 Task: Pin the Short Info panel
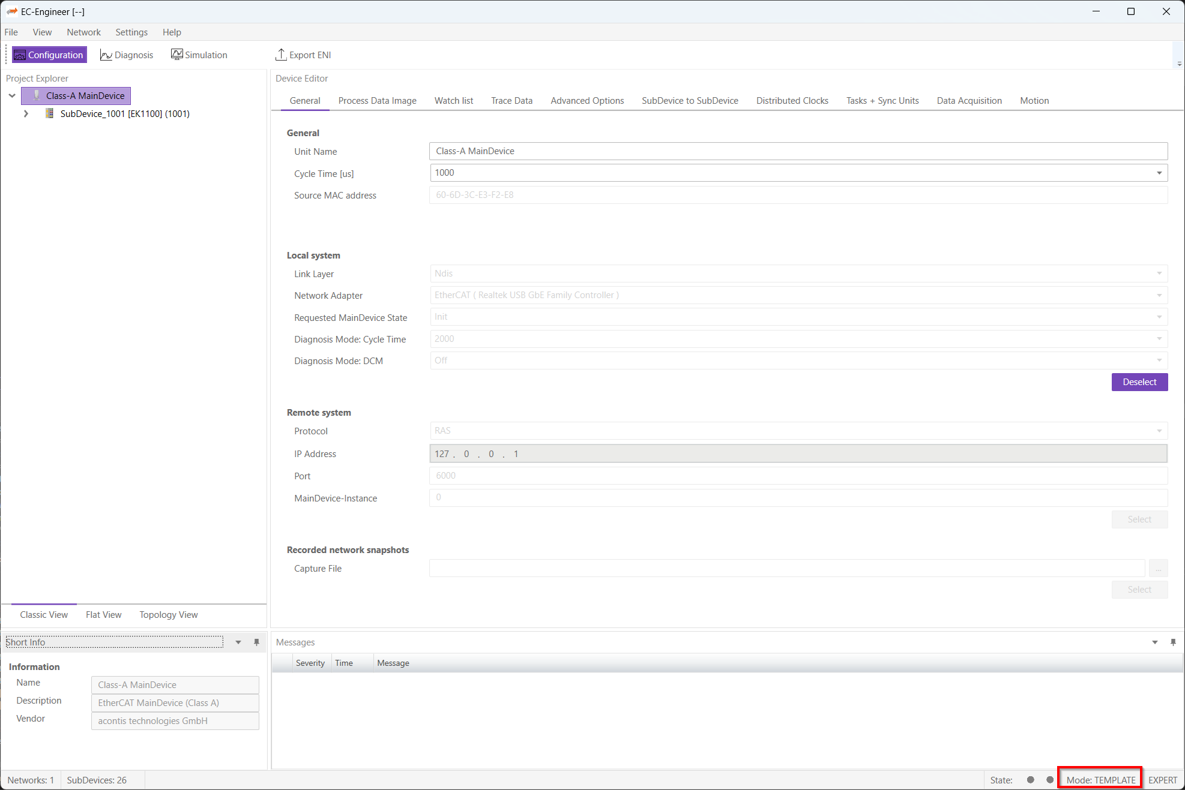256,642
